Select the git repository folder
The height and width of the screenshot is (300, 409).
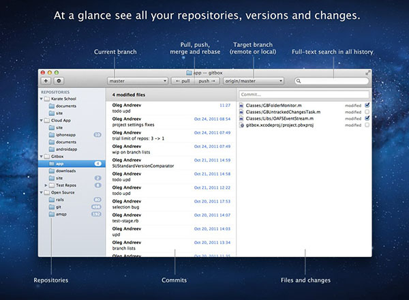[59, 207]
